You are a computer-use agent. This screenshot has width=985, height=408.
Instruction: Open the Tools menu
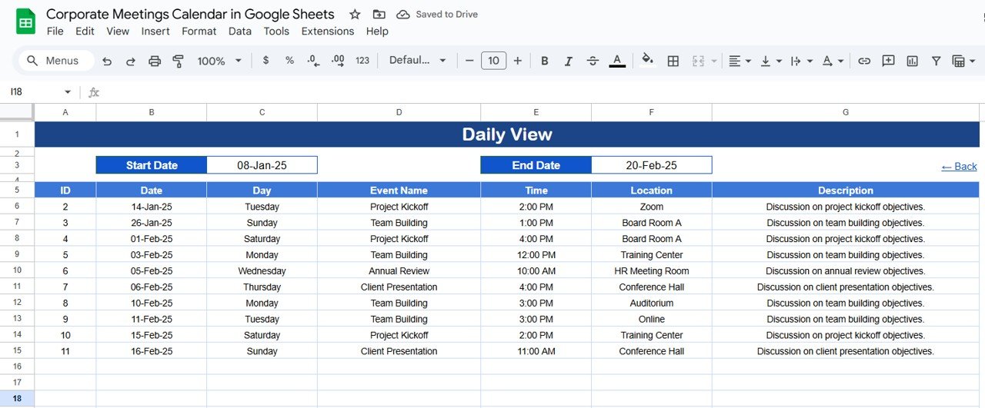[x=276, y=32]
